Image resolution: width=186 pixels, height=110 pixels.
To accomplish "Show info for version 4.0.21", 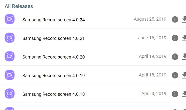I will tap(175, 38).
